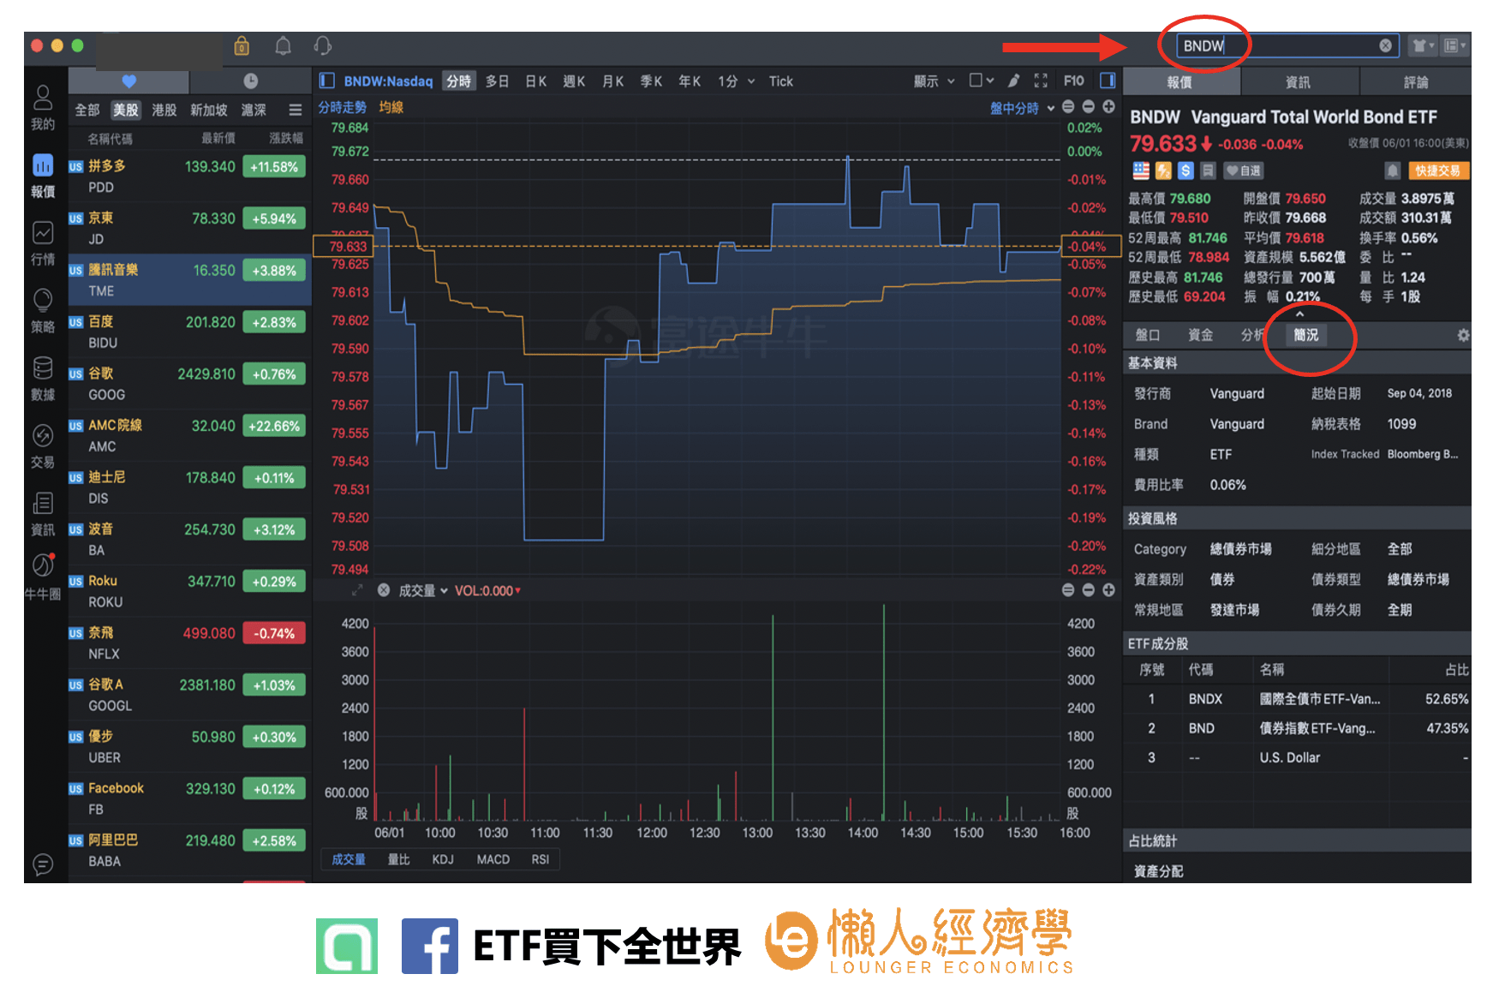Viewport: 1499px width, 992px height.
Task: Select the 日K daily candlestick mode
Action: [x=536, y=81]
